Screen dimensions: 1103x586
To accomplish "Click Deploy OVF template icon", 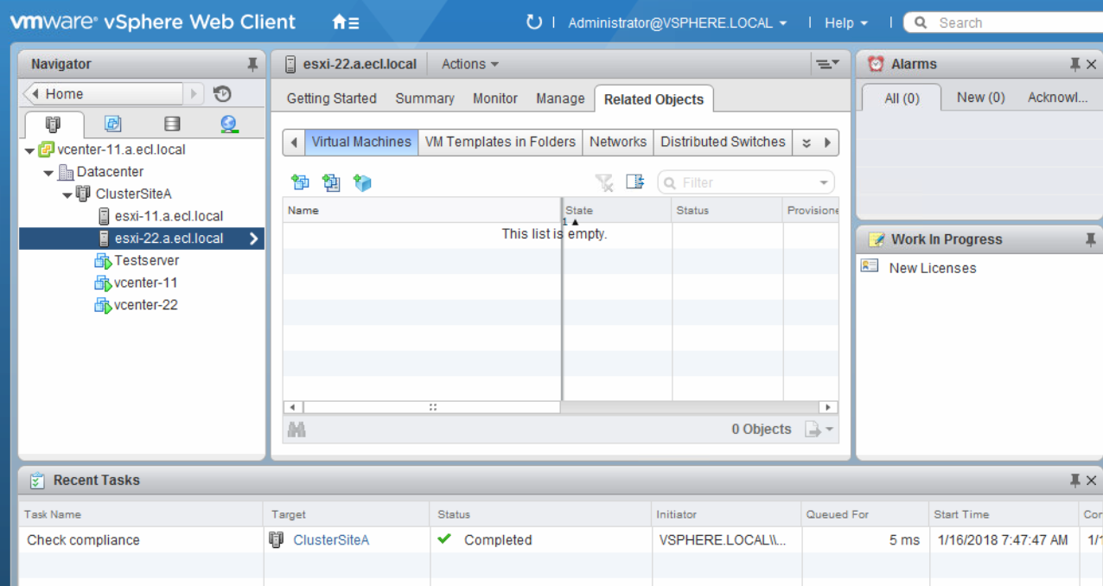I will coord(331,182).
